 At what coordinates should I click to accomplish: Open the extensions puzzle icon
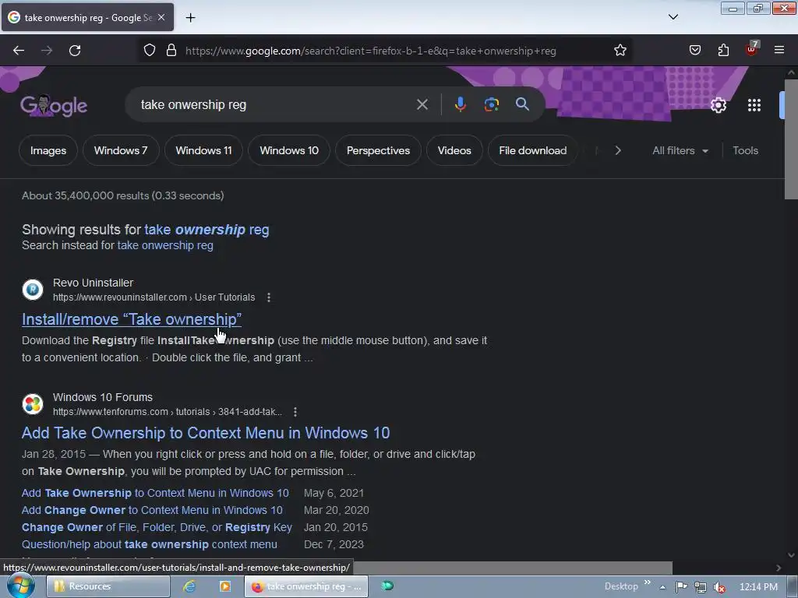click(723, 51)
